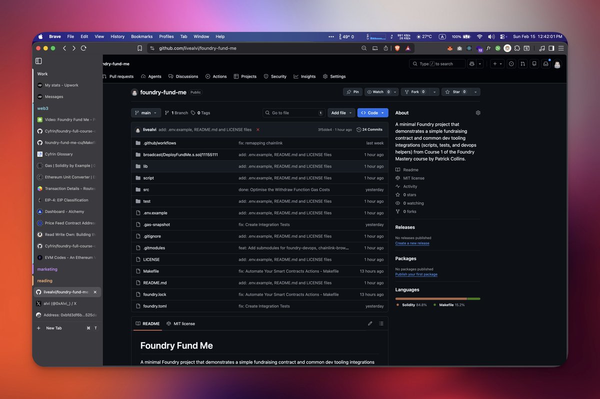The width and height of the screenshot is (600, 399).
Task: Open the main branch selector dropdown
Action: (x=146, y=113)
